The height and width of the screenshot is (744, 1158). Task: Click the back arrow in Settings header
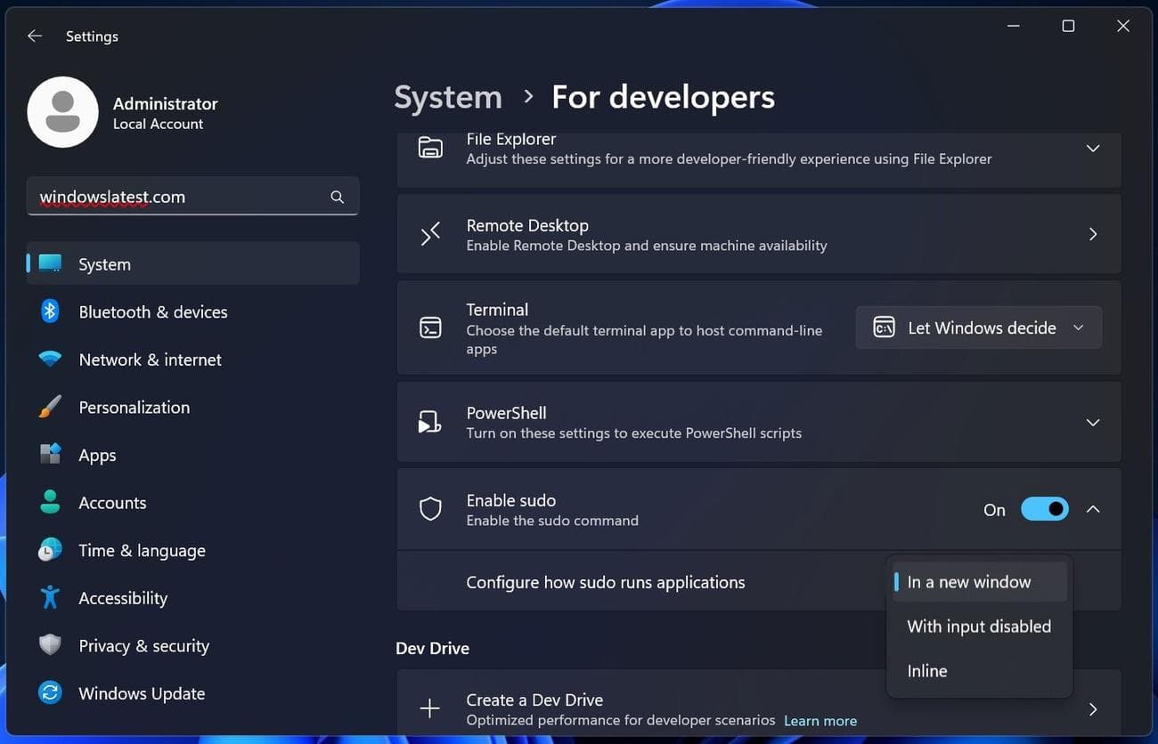click(x=35, y=36)
